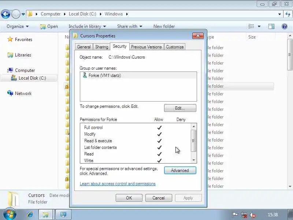Go back with the Explorer back arrow
The height and width of the screenshot is (220, 293).
point(5,14)
